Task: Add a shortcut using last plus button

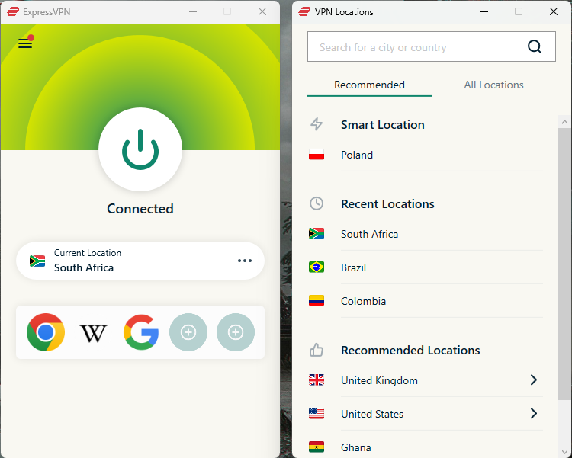Action: [236, 332]
